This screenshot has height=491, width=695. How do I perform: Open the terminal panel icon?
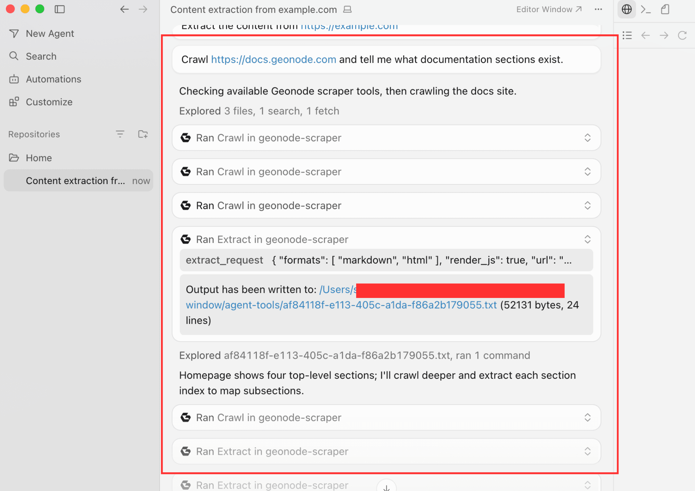click(x=646, y=9)
